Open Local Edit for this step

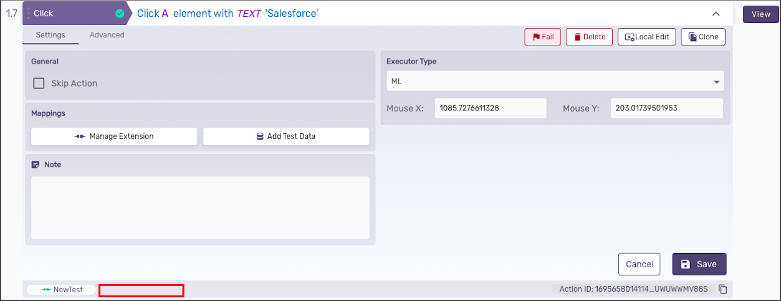click(x=646, y=37)
